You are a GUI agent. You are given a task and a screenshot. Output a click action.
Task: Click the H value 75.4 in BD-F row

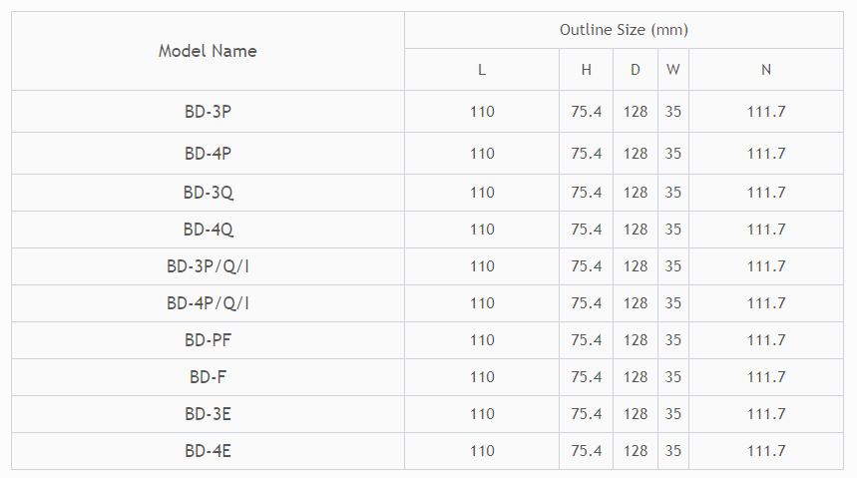point(587,377)
